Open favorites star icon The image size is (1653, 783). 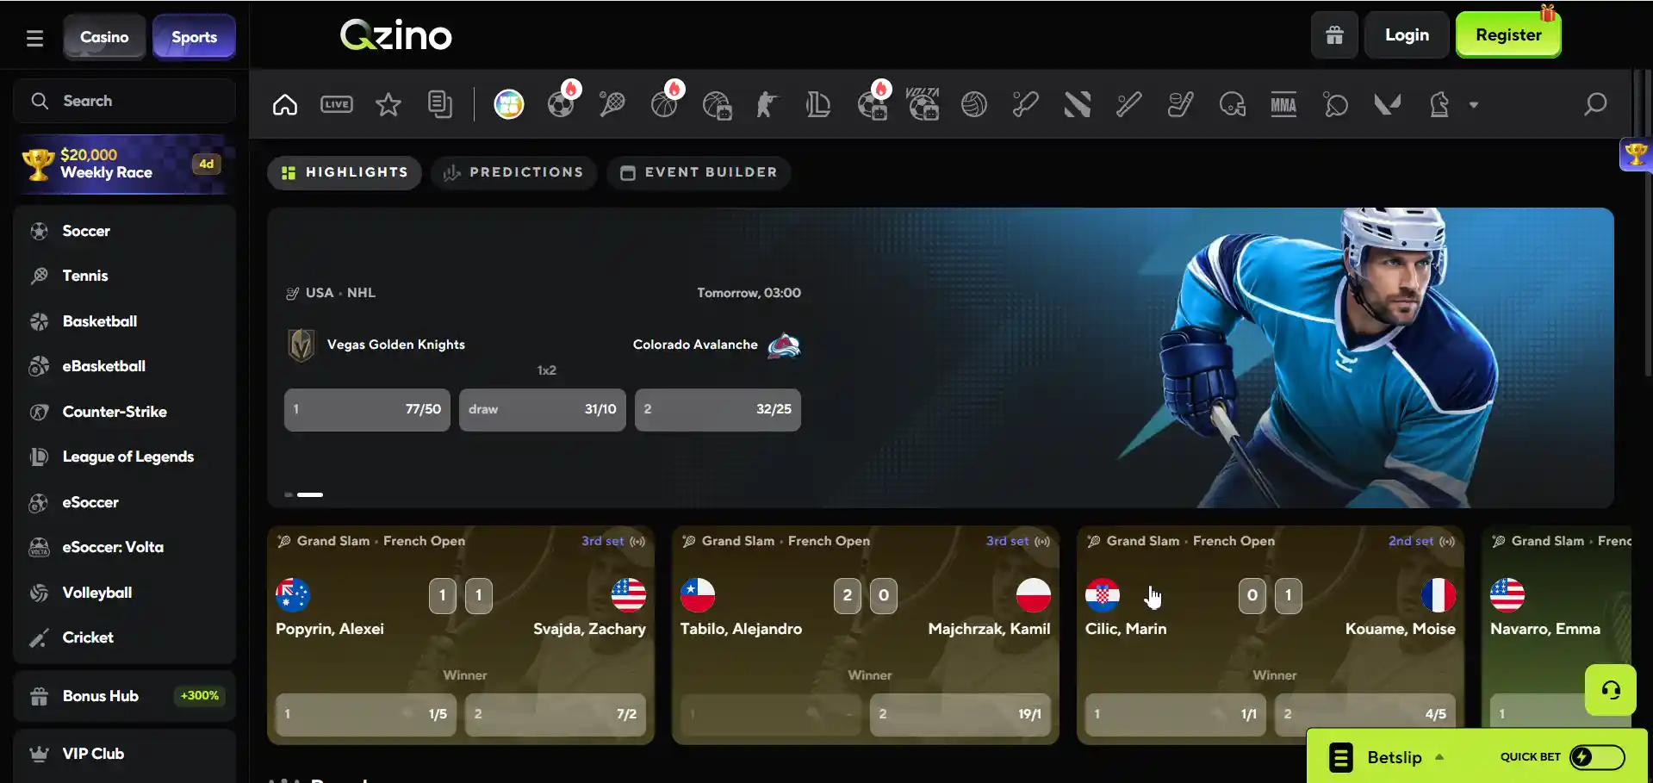pos(388,105)
